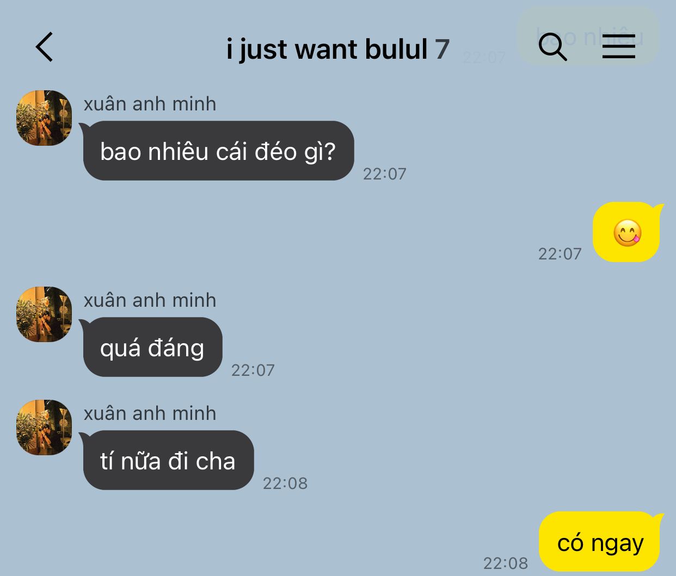Select the "quá đáng" message bubble
The image size is (676, 576).
[x=152, y=347]
